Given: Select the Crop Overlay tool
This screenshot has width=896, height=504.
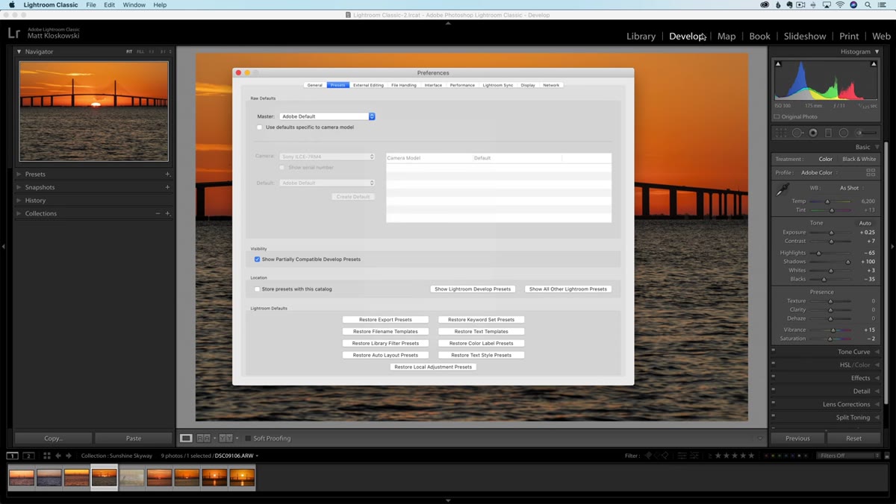Looking at the screenshot, I should click(781, 133).
